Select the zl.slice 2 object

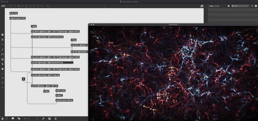[59, 95]
